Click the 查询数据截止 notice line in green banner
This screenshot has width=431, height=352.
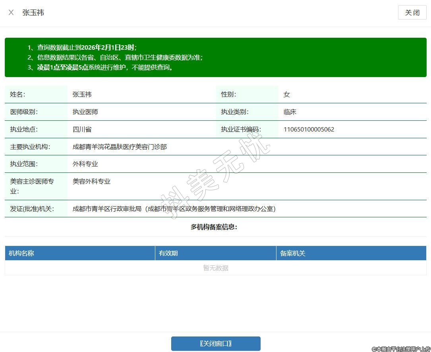87,47
